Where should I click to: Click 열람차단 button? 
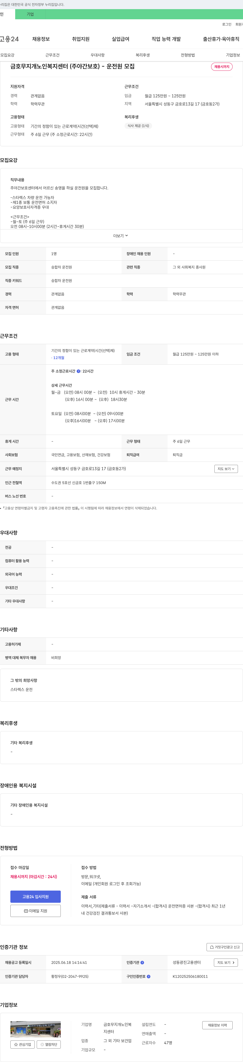(x=49, y=1044)
